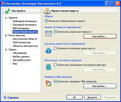Collapse the Сервис tree node
The width and height of the screenshot is (121, 102).
6,49
